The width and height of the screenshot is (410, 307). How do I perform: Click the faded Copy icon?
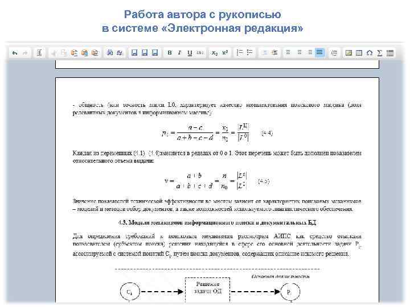click(64, 53)
